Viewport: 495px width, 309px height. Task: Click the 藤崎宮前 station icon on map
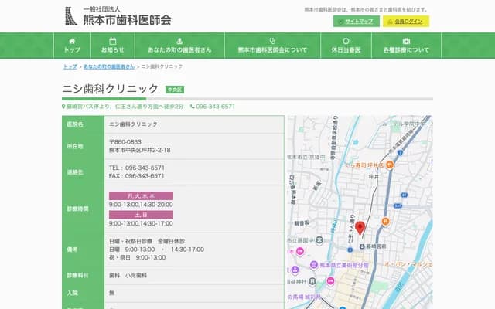pyautogui.click(x=363, y=246)
